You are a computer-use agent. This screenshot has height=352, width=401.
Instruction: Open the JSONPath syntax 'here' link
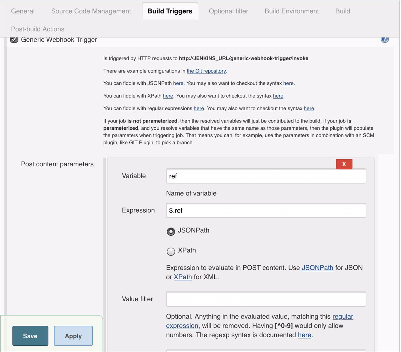[288, 83]
